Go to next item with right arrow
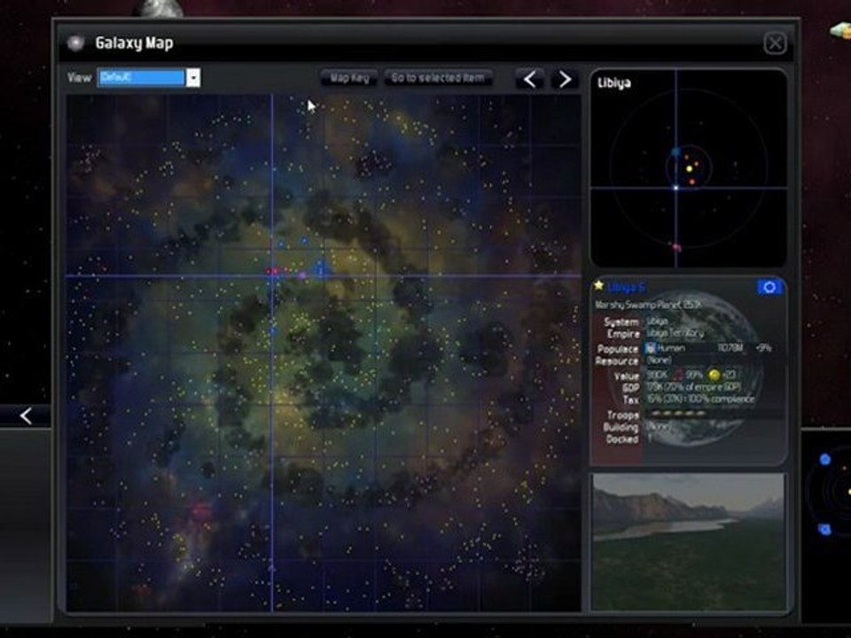 [565, 79]
